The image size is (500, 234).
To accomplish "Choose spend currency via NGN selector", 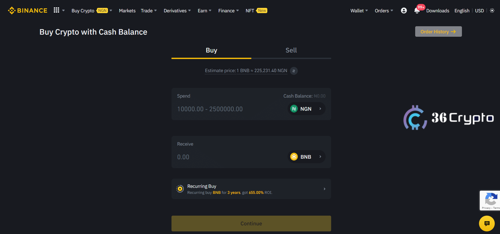I will pos(306,109).
